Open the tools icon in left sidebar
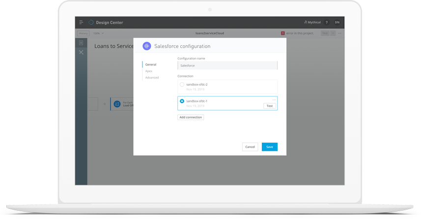This screenshot has width=421, height=219. [x=81, y=52]
